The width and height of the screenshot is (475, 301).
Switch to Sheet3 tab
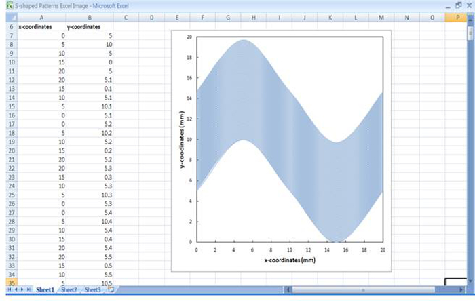(93, 289)
